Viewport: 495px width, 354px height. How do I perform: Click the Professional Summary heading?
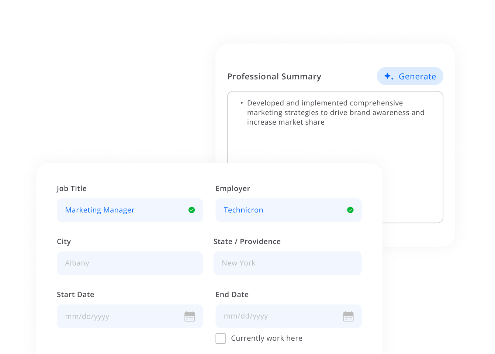(x=274, y=77)
